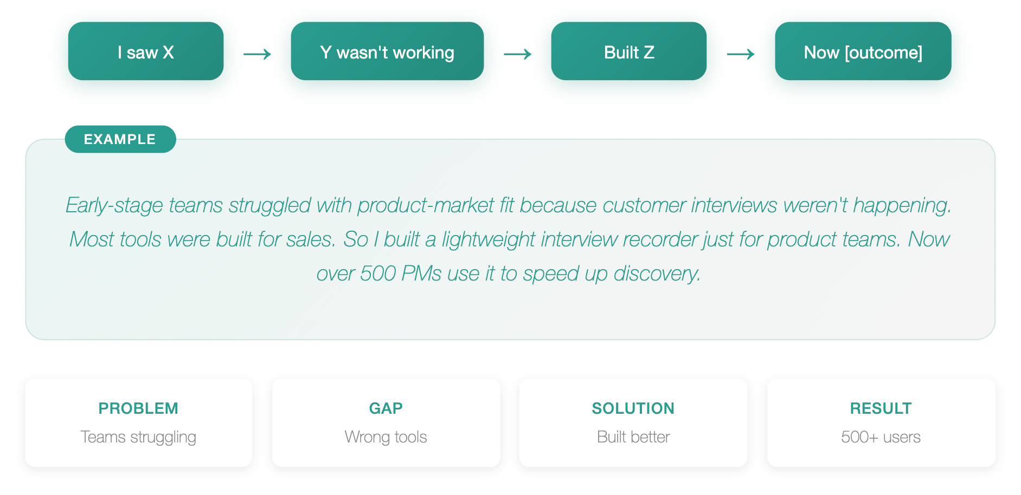Open the GAP card
This screenshot has height=495, width=1021.
386,422
